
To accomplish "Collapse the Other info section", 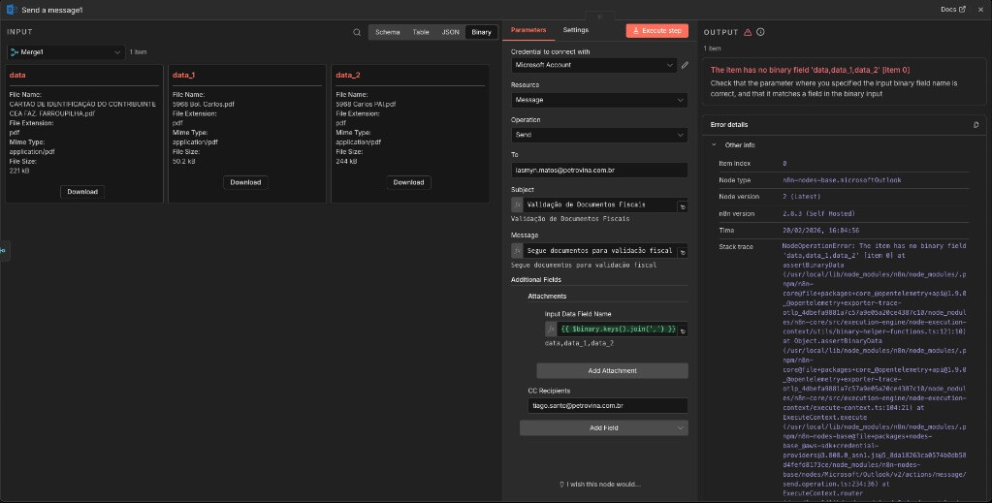I will [715, 144].
